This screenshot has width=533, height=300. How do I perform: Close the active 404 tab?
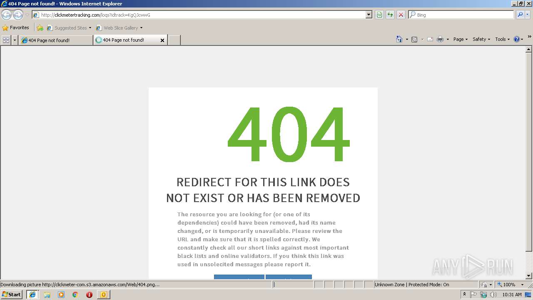coord(162,40)
